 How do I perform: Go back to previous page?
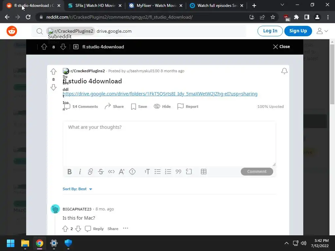pos(7,17)
